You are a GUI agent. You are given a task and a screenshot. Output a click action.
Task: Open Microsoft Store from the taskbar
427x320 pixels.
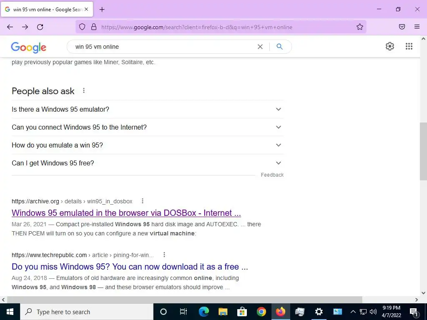(x=242, y=312)
